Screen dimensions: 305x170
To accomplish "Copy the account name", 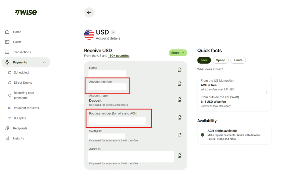I will 179,70.
